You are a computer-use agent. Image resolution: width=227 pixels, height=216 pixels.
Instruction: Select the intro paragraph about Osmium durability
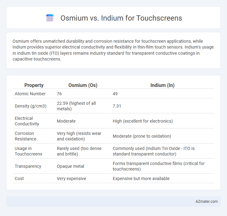tap(113, 50)
